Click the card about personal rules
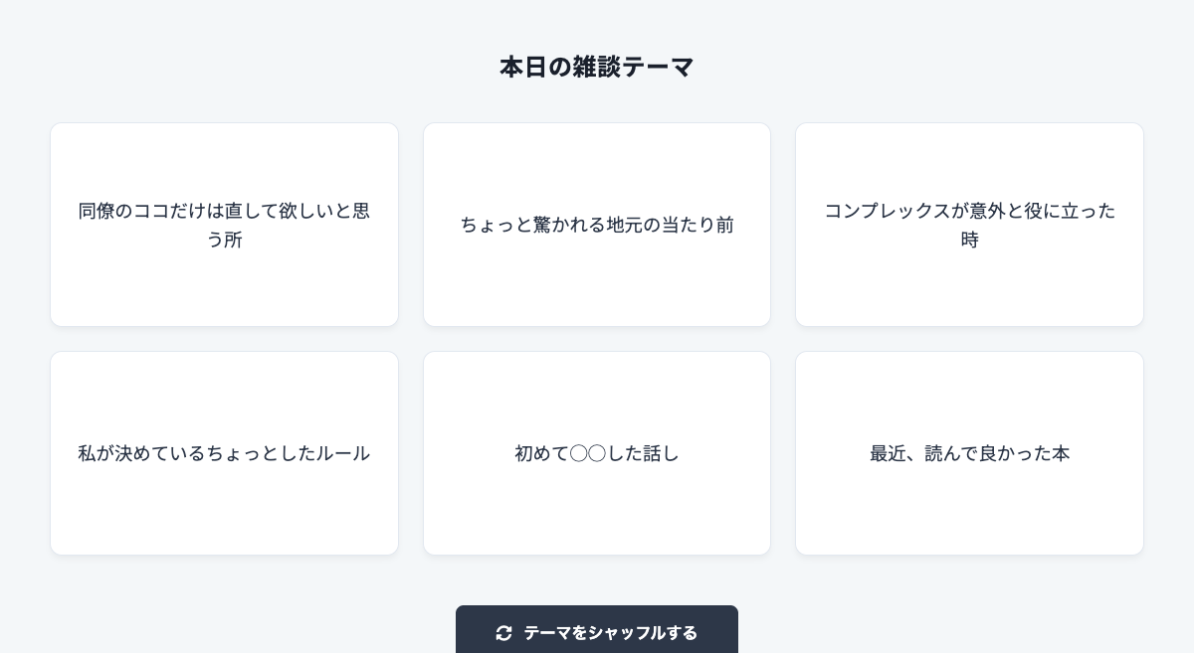 pyautogui.click(x=224, y=453)
